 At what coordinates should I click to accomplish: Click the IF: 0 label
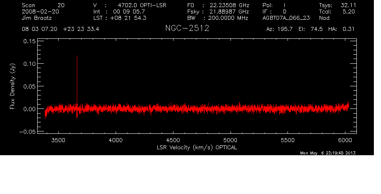click(274, 11)
